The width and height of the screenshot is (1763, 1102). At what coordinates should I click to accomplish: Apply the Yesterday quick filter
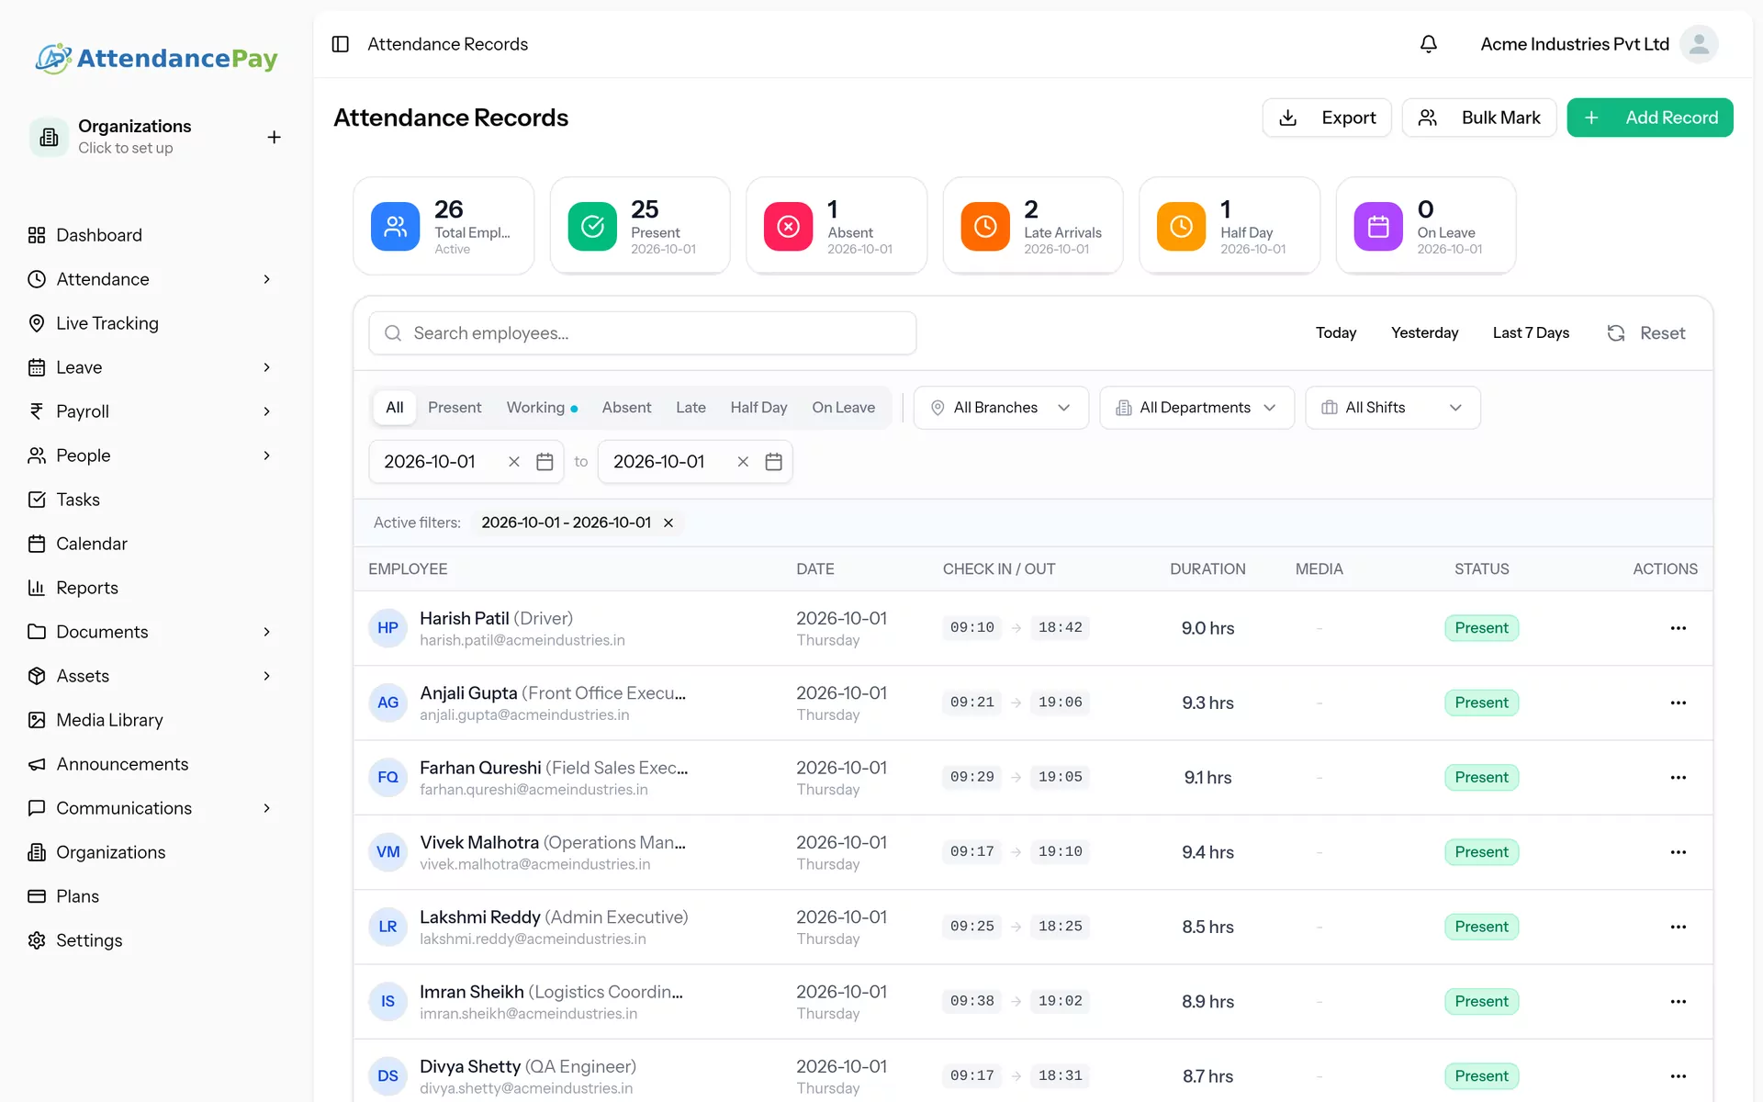[1424, 333]
